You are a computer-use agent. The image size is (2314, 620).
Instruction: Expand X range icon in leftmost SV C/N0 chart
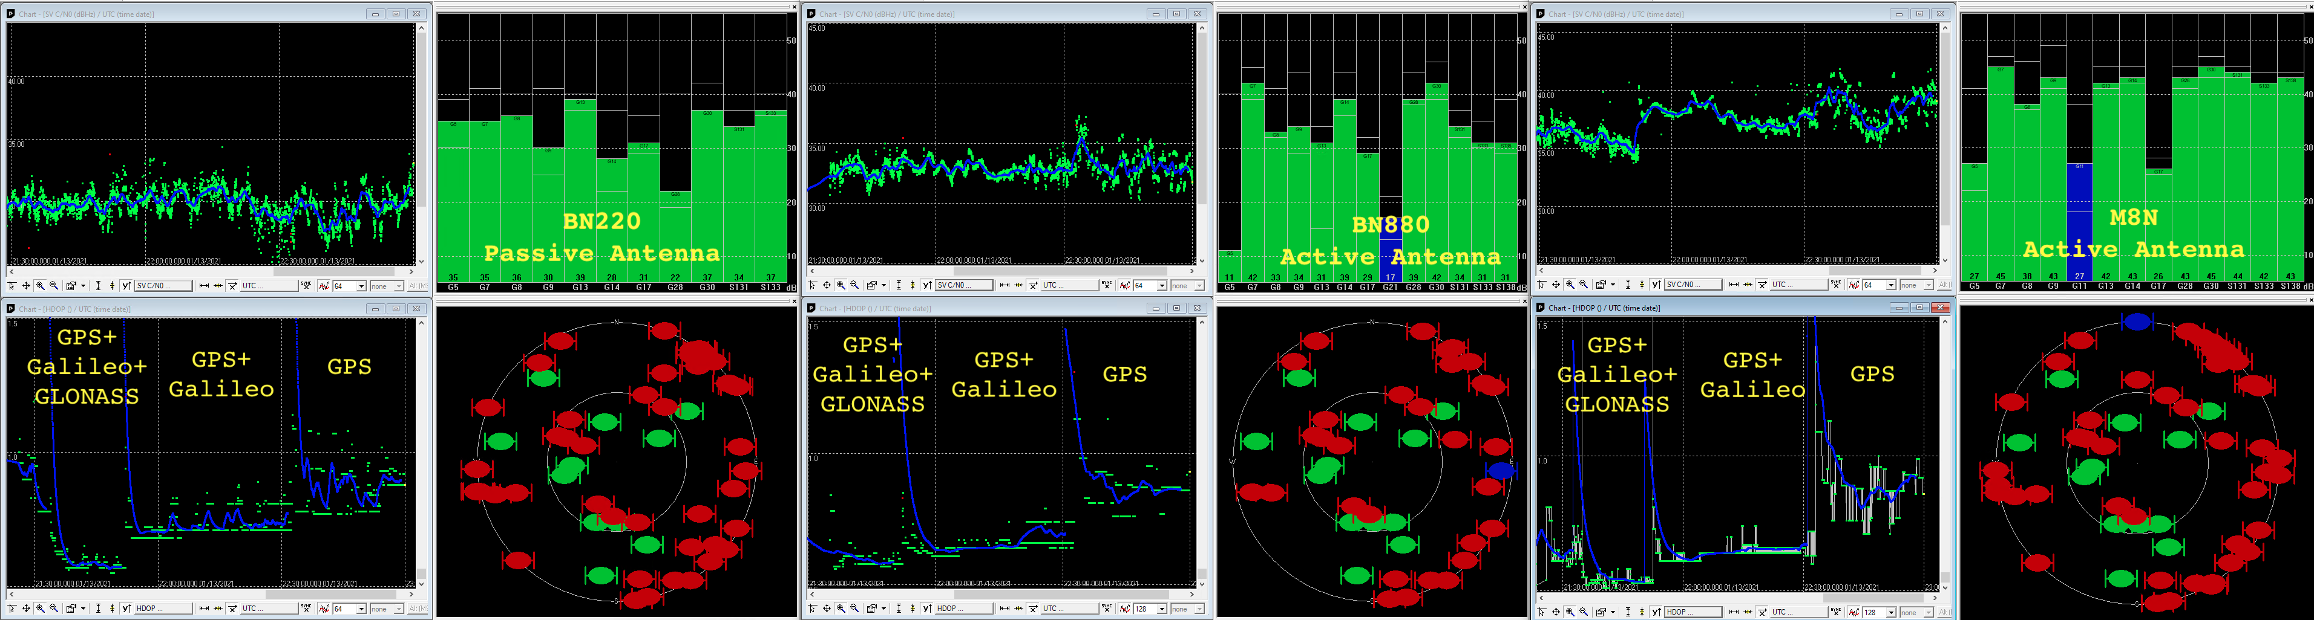click(204, 286)
